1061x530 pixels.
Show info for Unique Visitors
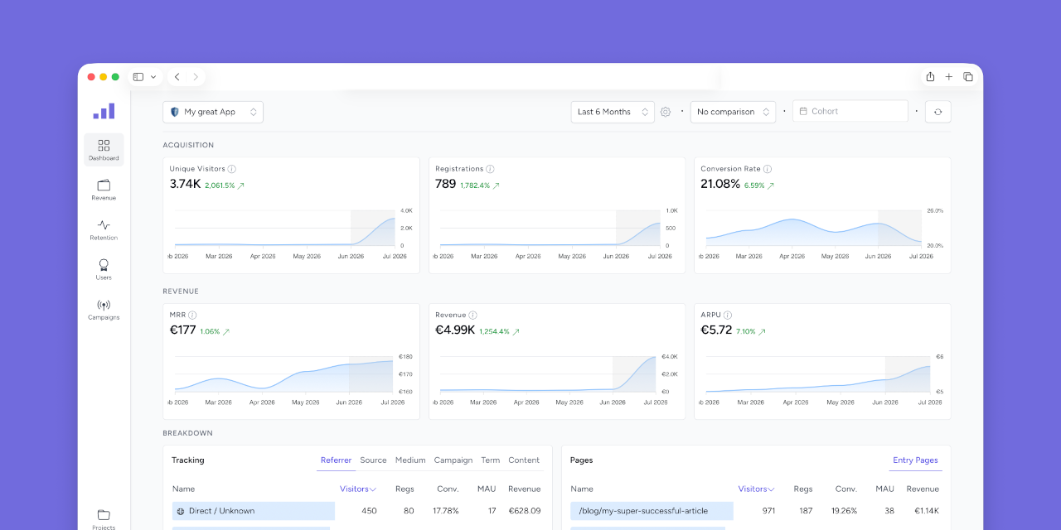pos(232,169)
